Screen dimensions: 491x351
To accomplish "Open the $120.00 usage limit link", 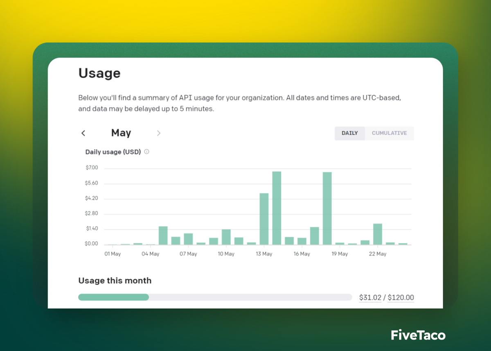I will click(401, 298).
